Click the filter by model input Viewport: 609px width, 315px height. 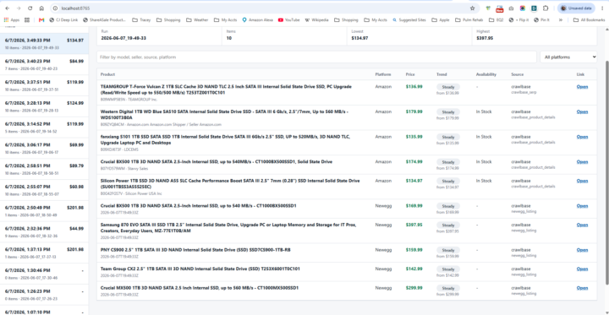click(x=316, y=57)
